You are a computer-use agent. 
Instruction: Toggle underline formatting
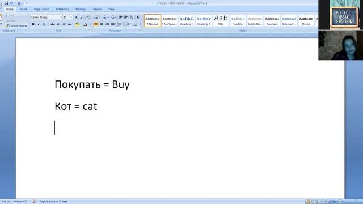[x=44, y=24]
